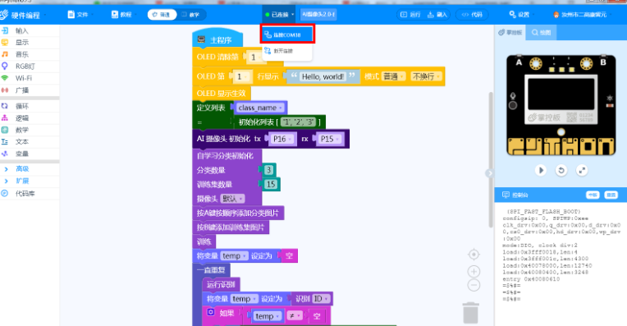The width and height of the screenshot is (627, 326).
Task: Open the 教程 (Tutorial) menu
Action: click(124, 15)
